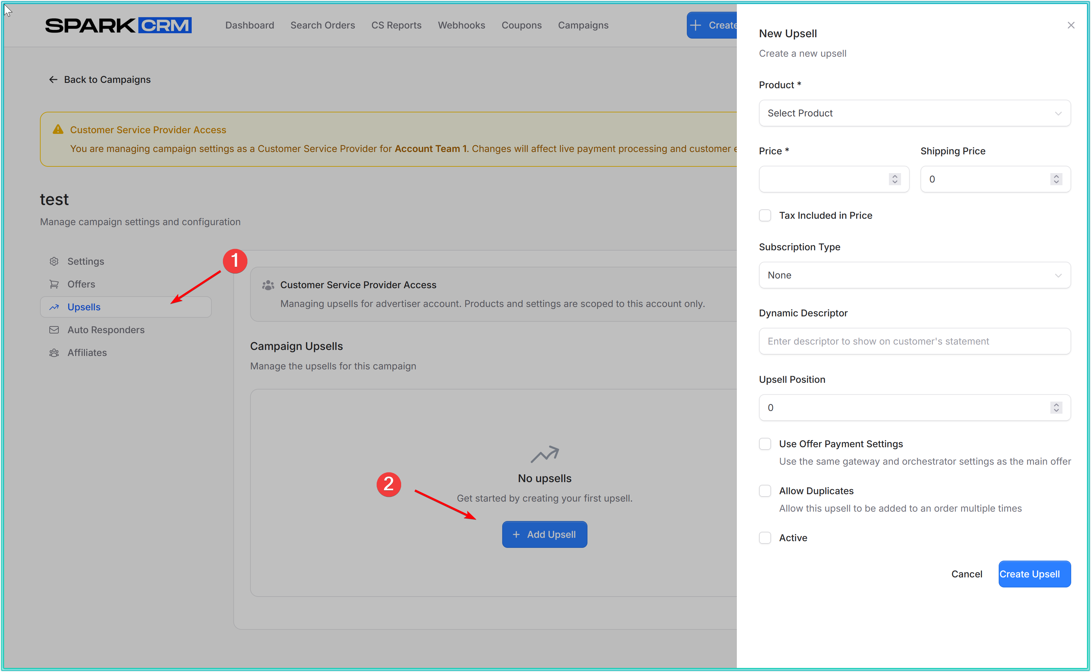Expand the Subscription Type dropdown

click(914, 275)
